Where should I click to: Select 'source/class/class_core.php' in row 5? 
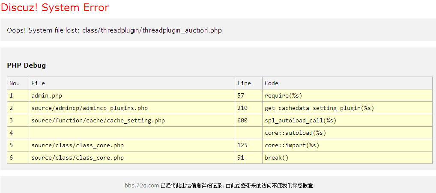pyautogui.click(x=132, y=145)
